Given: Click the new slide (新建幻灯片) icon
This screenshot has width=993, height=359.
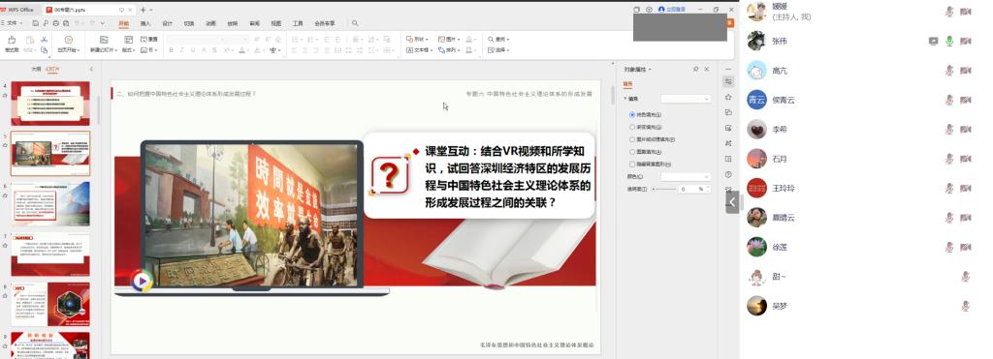Looking at the screenshot, I should pyautogui.click(x=104, y=39).
